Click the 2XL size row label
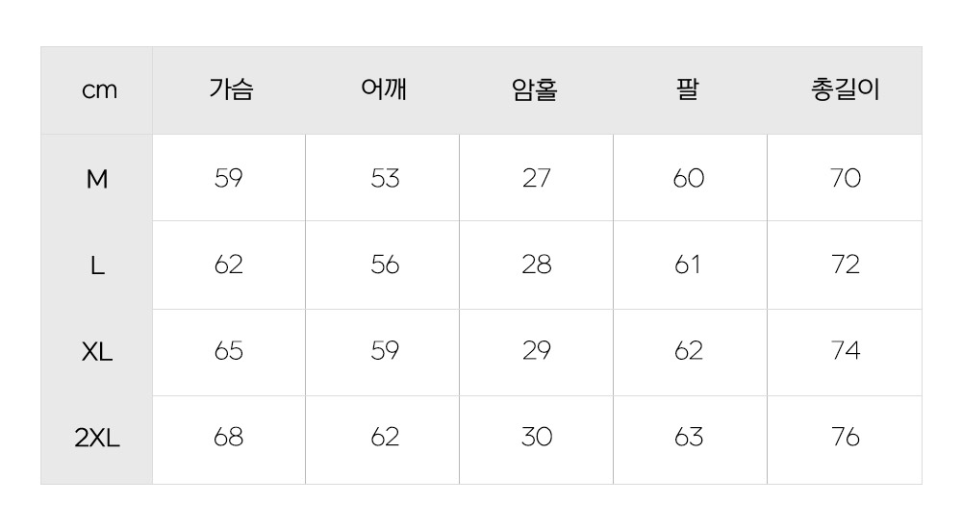The image size is (962, 530). [97, 439]
